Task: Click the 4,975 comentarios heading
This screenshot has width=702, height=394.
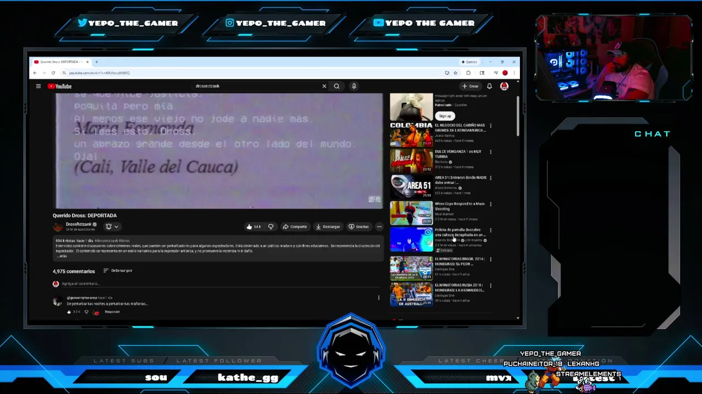Action: [x=73, y=271]
